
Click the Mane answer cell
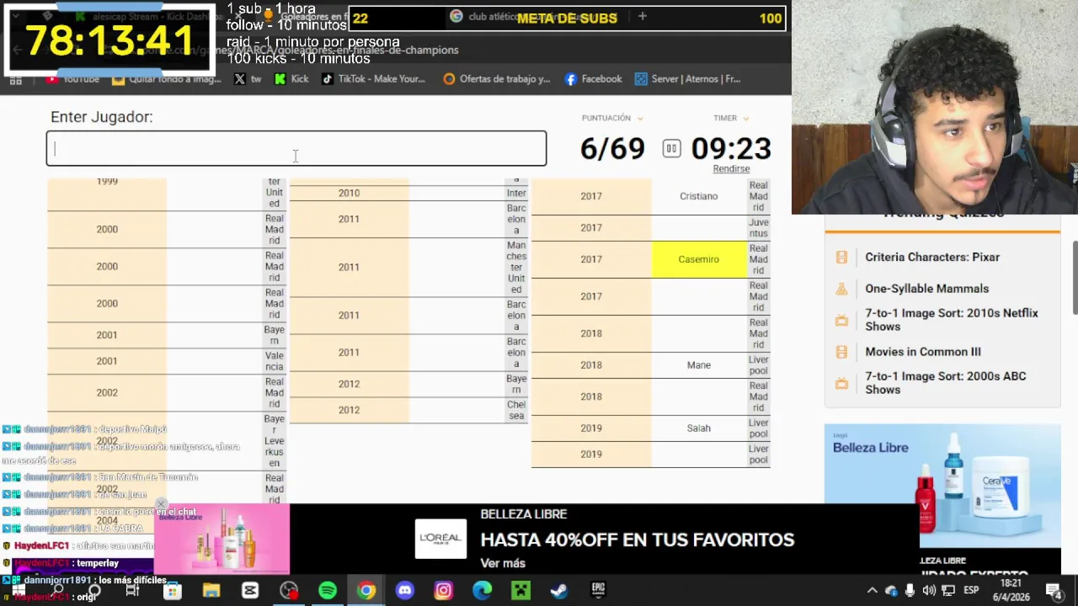pos(699,365)
